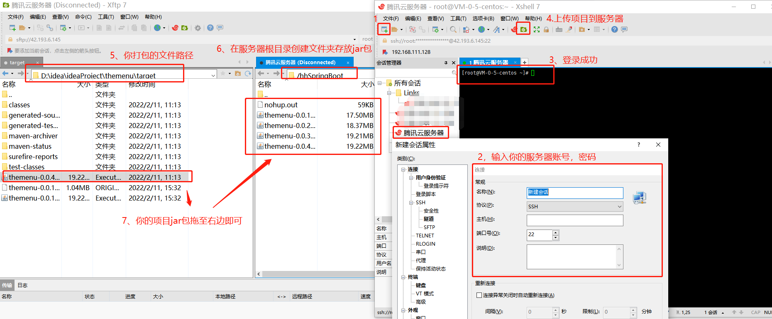Increase the port number with the up stepper

click(x=556, y=232)
